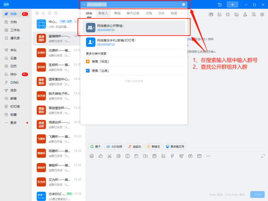Screen dimensions: 268x201
Task: Click the blue plus button in title bar
Action: [x=232, y=5]
